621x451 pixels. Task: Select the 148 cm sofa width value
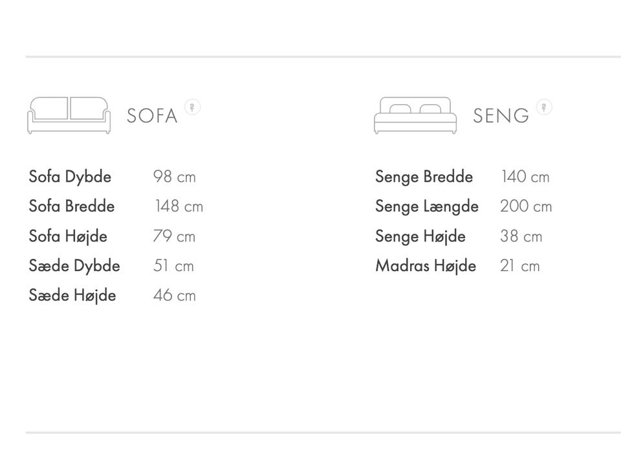[179, 206]
